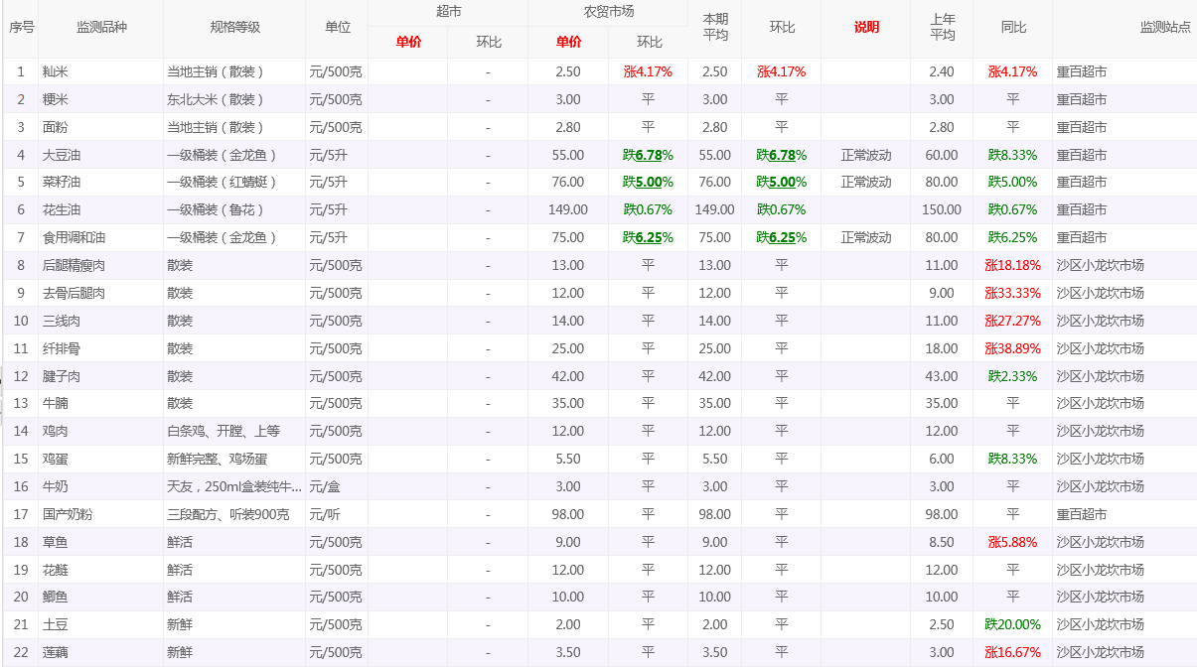Click the 43.00 last-year average for 腱子肉
1197x667 pixels.
(x=942, y=376)
